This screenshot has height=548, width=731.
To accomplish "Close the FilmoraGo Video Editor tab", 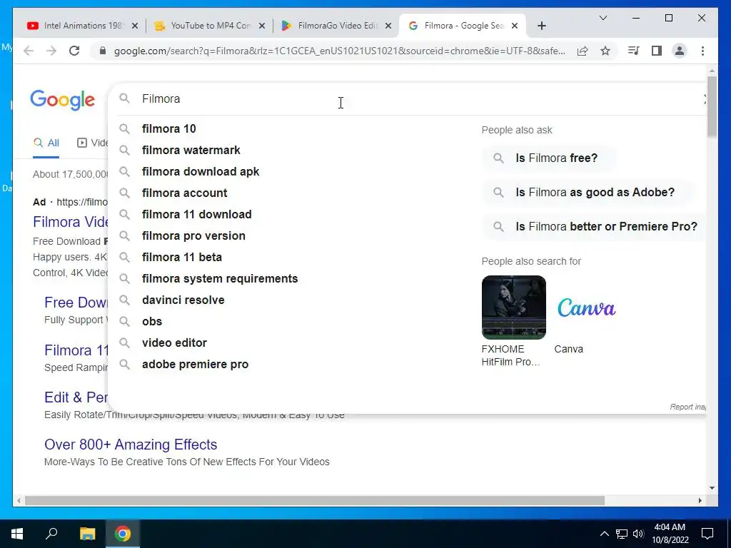I will (x=388, y=26).
